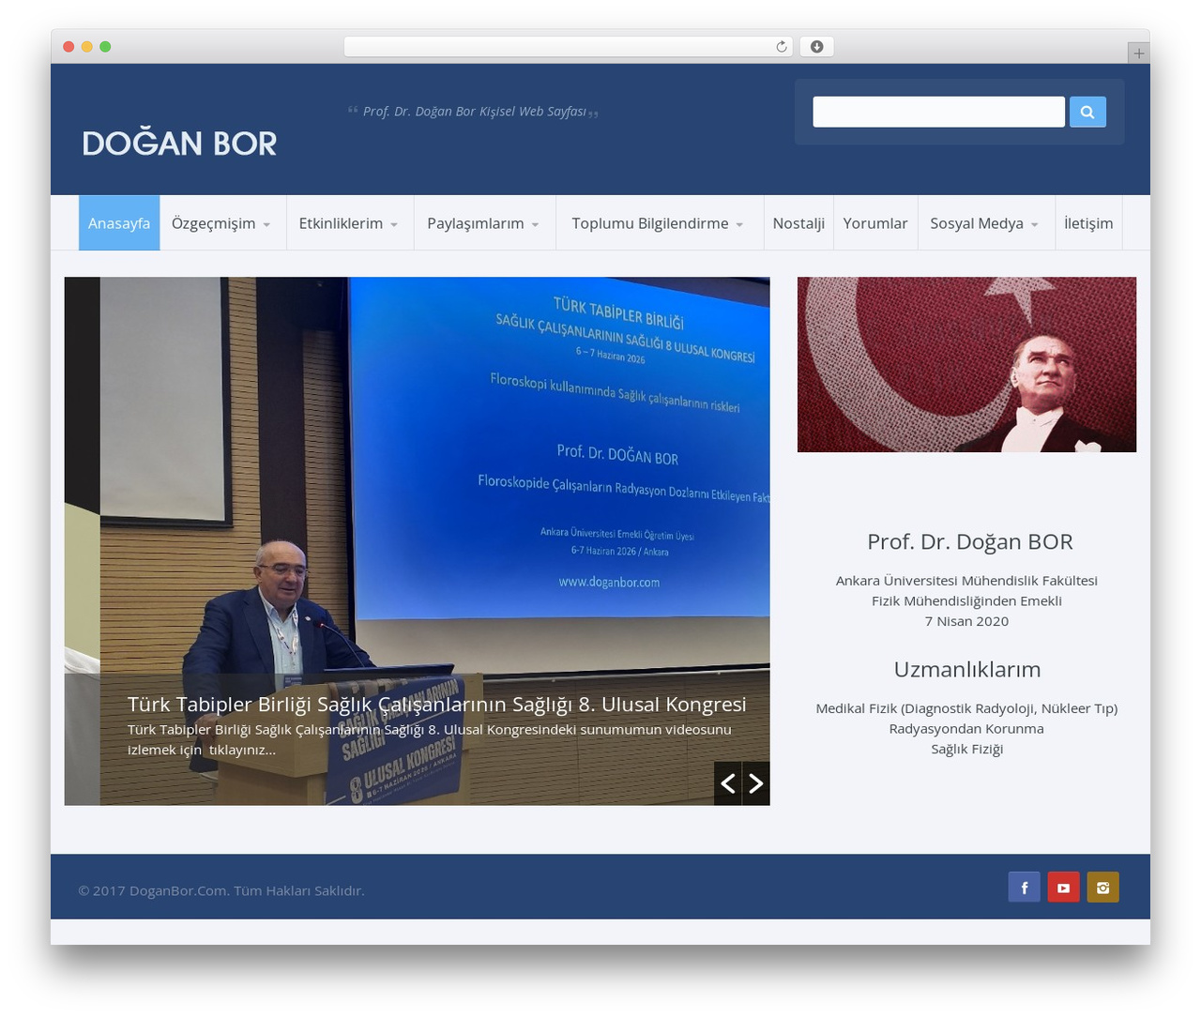Image resolution: width=1201 pixels, height=1017 pixels.
Task: Expand the Etkinliklerim dropdown menu
Action: [x=349, y=223]
